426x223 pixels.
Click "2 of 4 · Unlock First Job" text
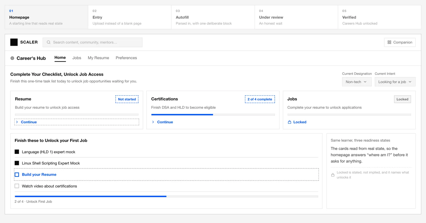[x=33, y=201]
